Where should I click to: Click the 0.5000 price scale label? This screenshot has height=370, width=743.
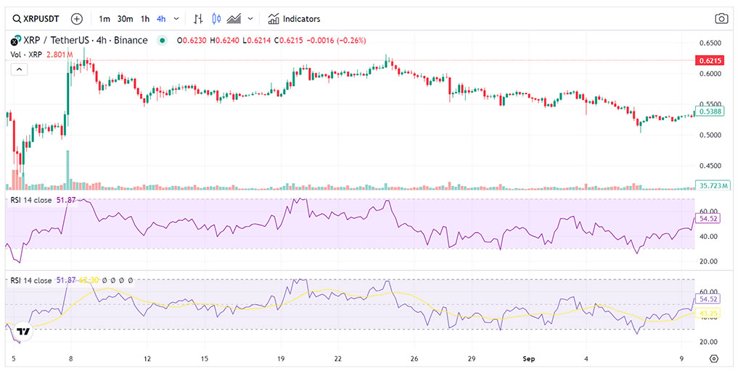tap(710, 135)
